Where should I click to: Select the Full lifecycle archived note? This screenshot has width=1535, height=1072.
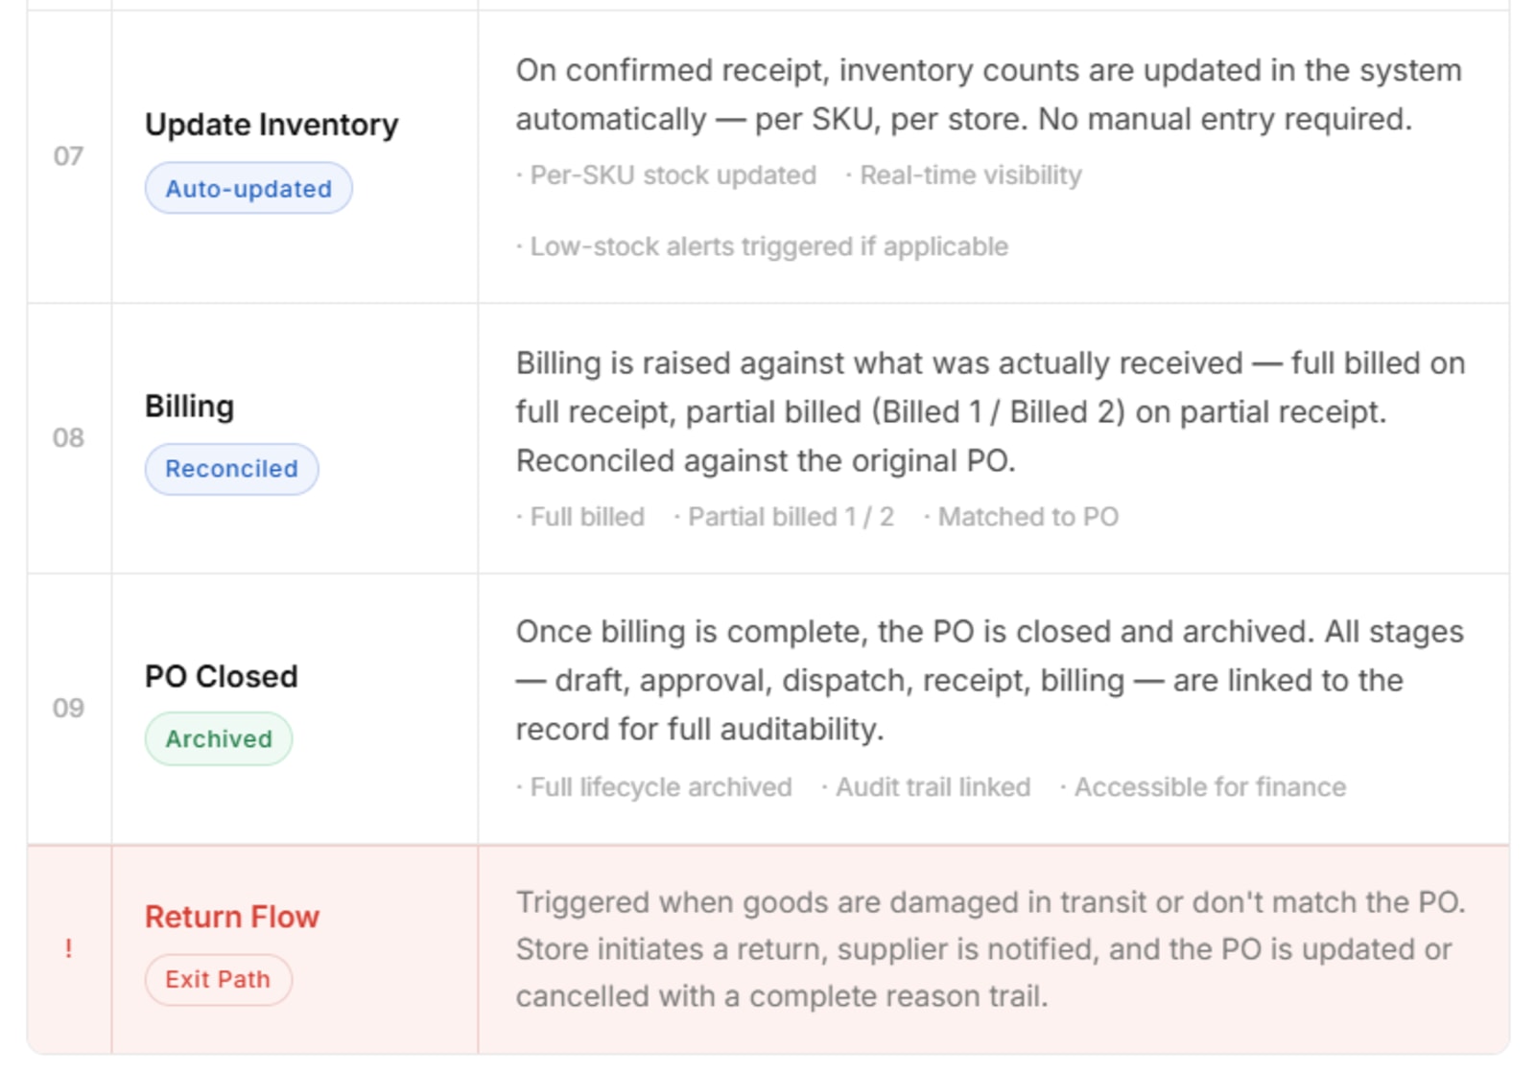tap(654, 787)
